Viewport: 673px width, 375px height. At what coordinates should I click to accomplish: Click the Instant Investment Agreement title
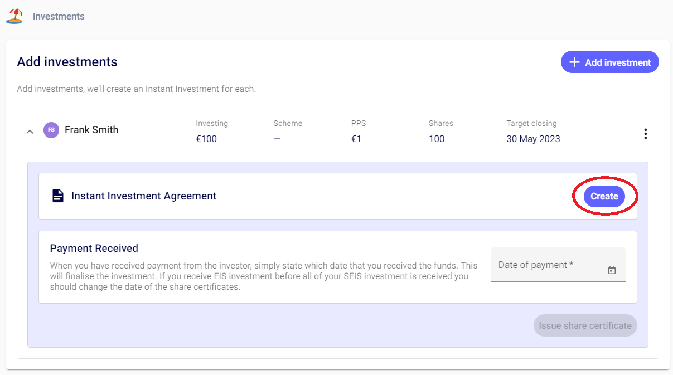pyautogui.click(x=144, y=196)
